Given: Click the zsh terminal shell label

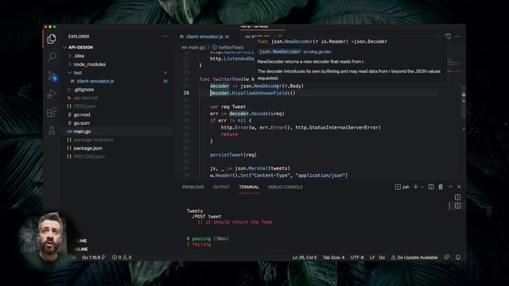Looking at the screenshot, I should point(402,187).
